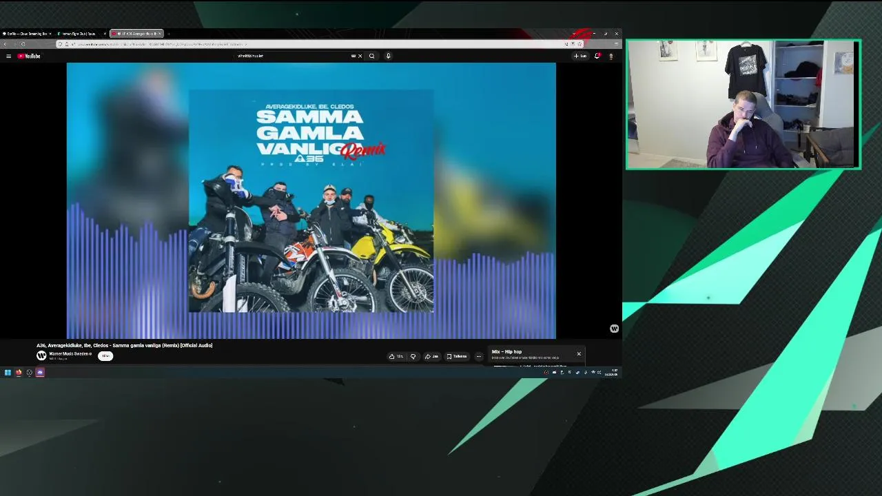Click the taskbar clock
The image size is (882, 496).
coord(612,373)
